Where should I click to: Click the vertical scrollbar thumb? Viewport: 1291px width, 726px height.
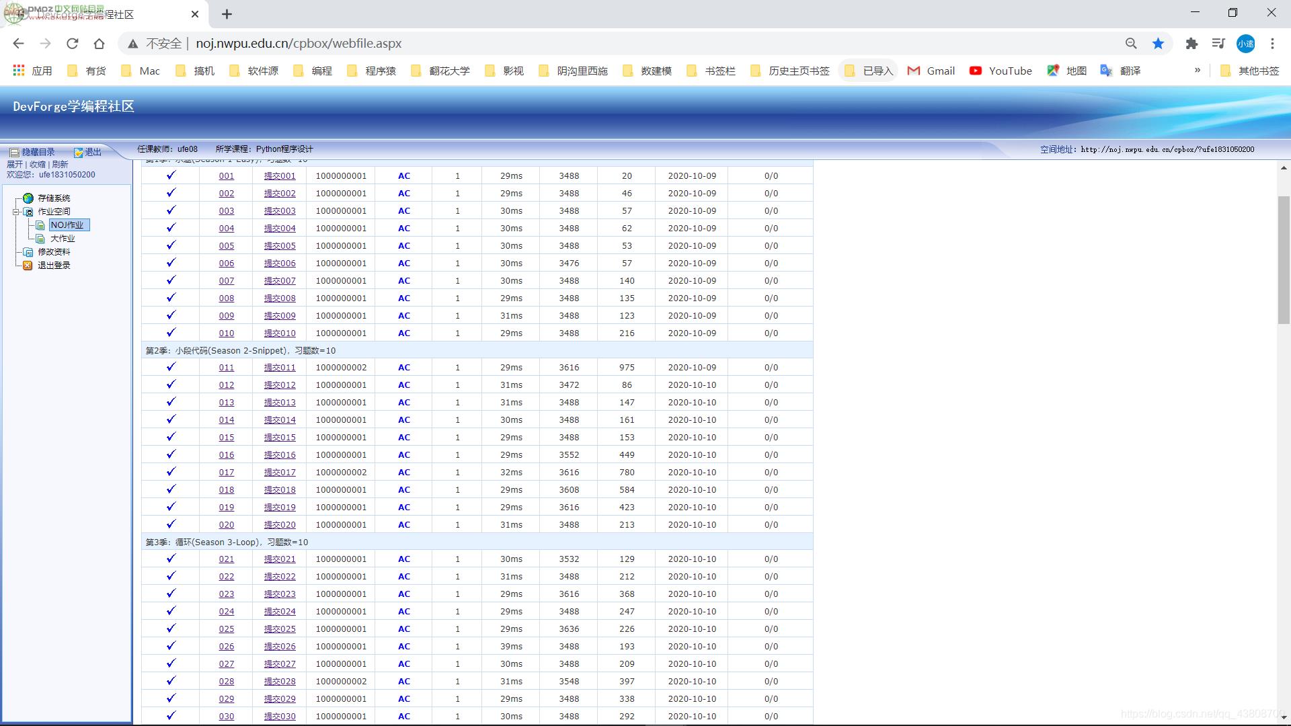[1284, 259]
